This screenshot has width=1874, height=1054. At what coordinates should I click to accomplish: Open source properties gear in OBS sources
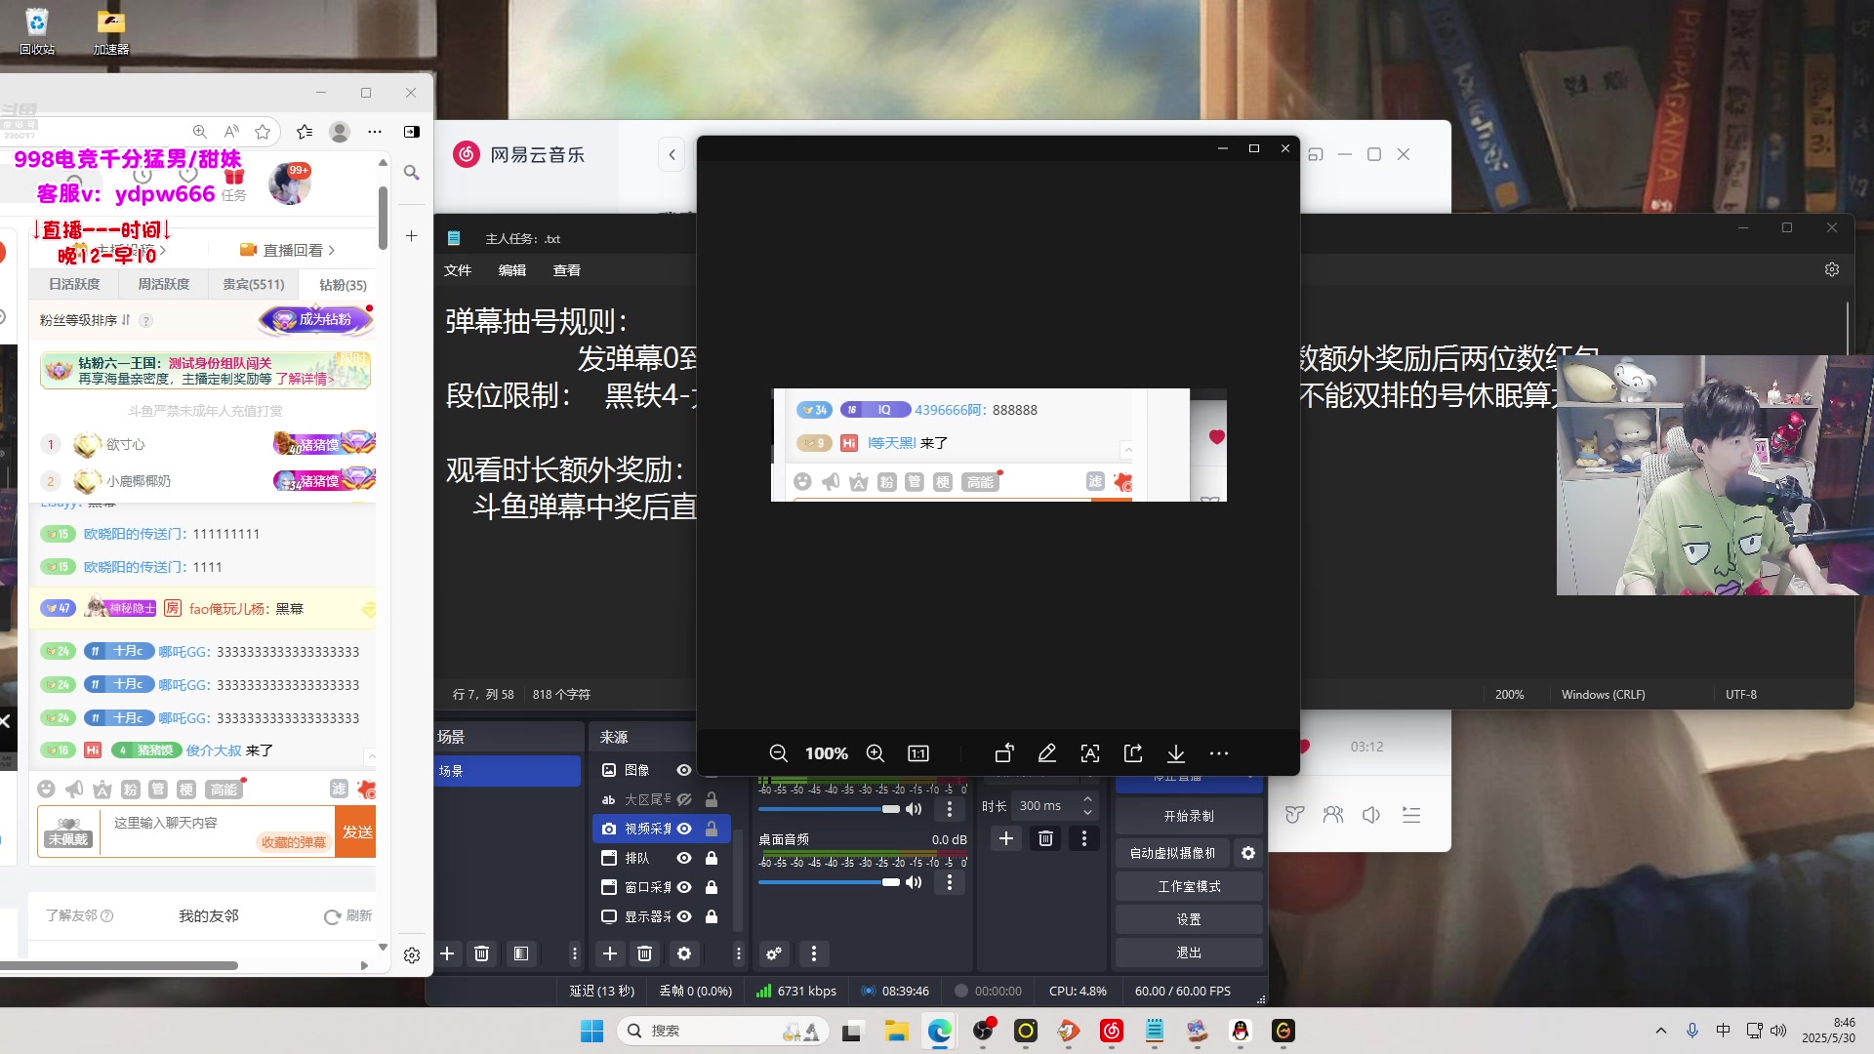(x=684, y=953)
